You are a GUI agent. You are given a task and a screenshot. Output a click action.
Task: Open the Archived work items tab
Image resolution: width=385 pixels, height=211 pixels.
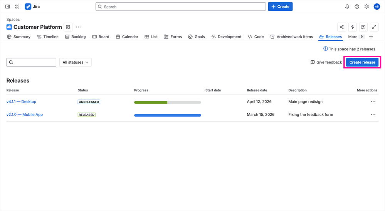tap(291, 37)
